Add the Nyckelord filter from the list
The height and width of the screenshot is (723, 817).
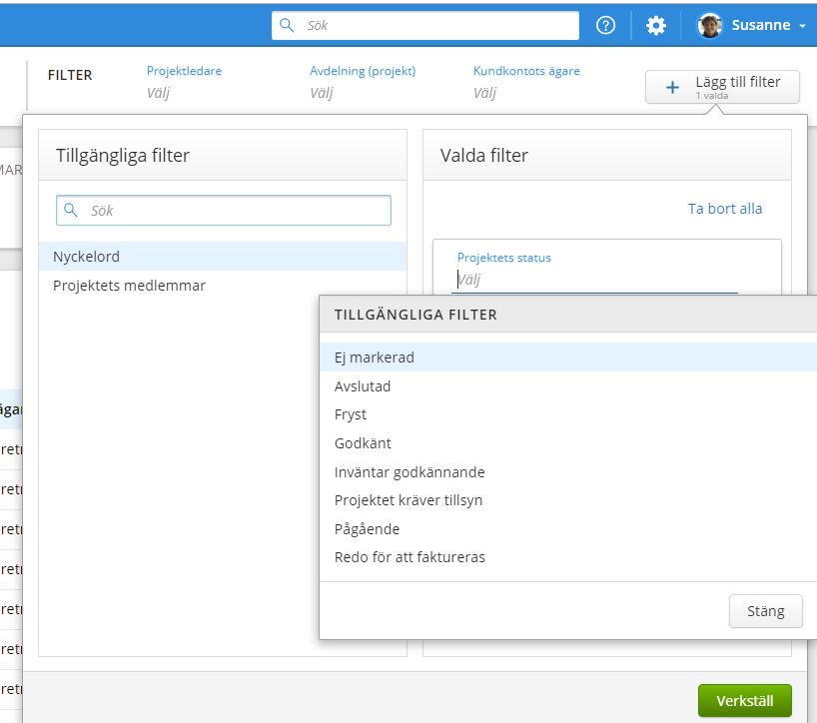tap(87, 257)
